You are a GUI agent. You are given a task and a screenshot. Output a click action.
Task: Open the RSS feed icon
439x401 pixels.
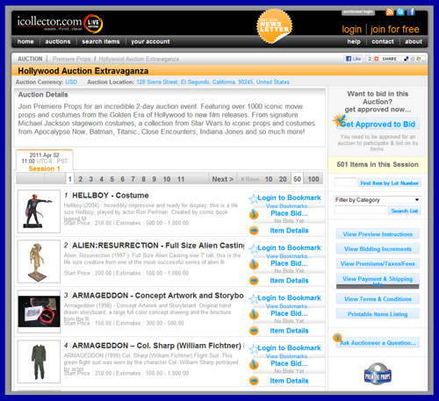[390, 12]
